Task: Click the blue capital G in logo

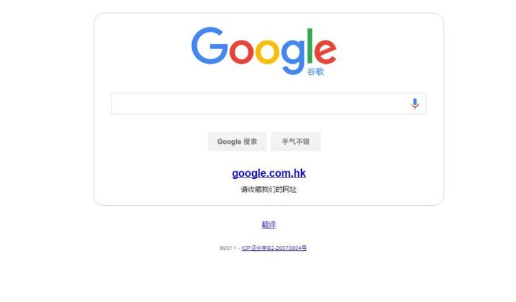Action: point(210,46)
